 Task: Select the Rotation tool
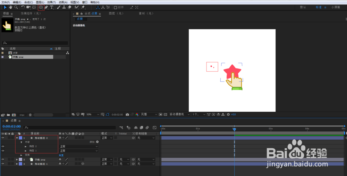point(23,7)
